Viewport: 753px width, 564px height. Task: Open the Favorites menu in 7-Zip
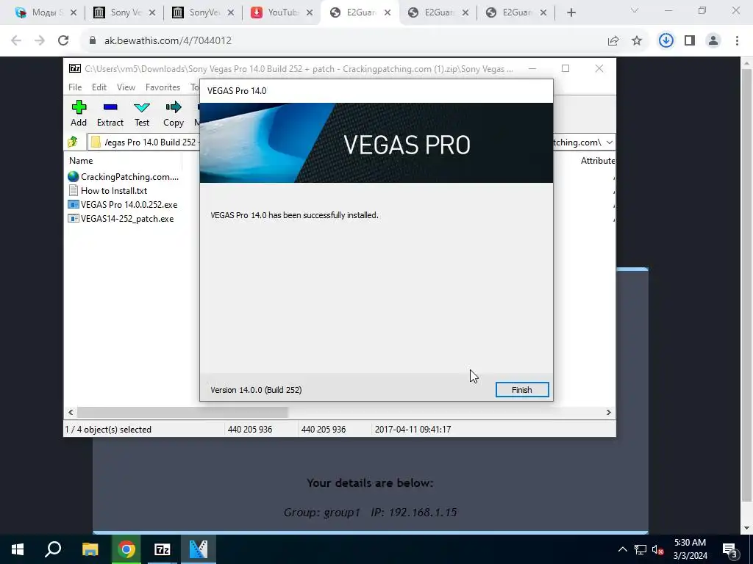pos(163,87)
